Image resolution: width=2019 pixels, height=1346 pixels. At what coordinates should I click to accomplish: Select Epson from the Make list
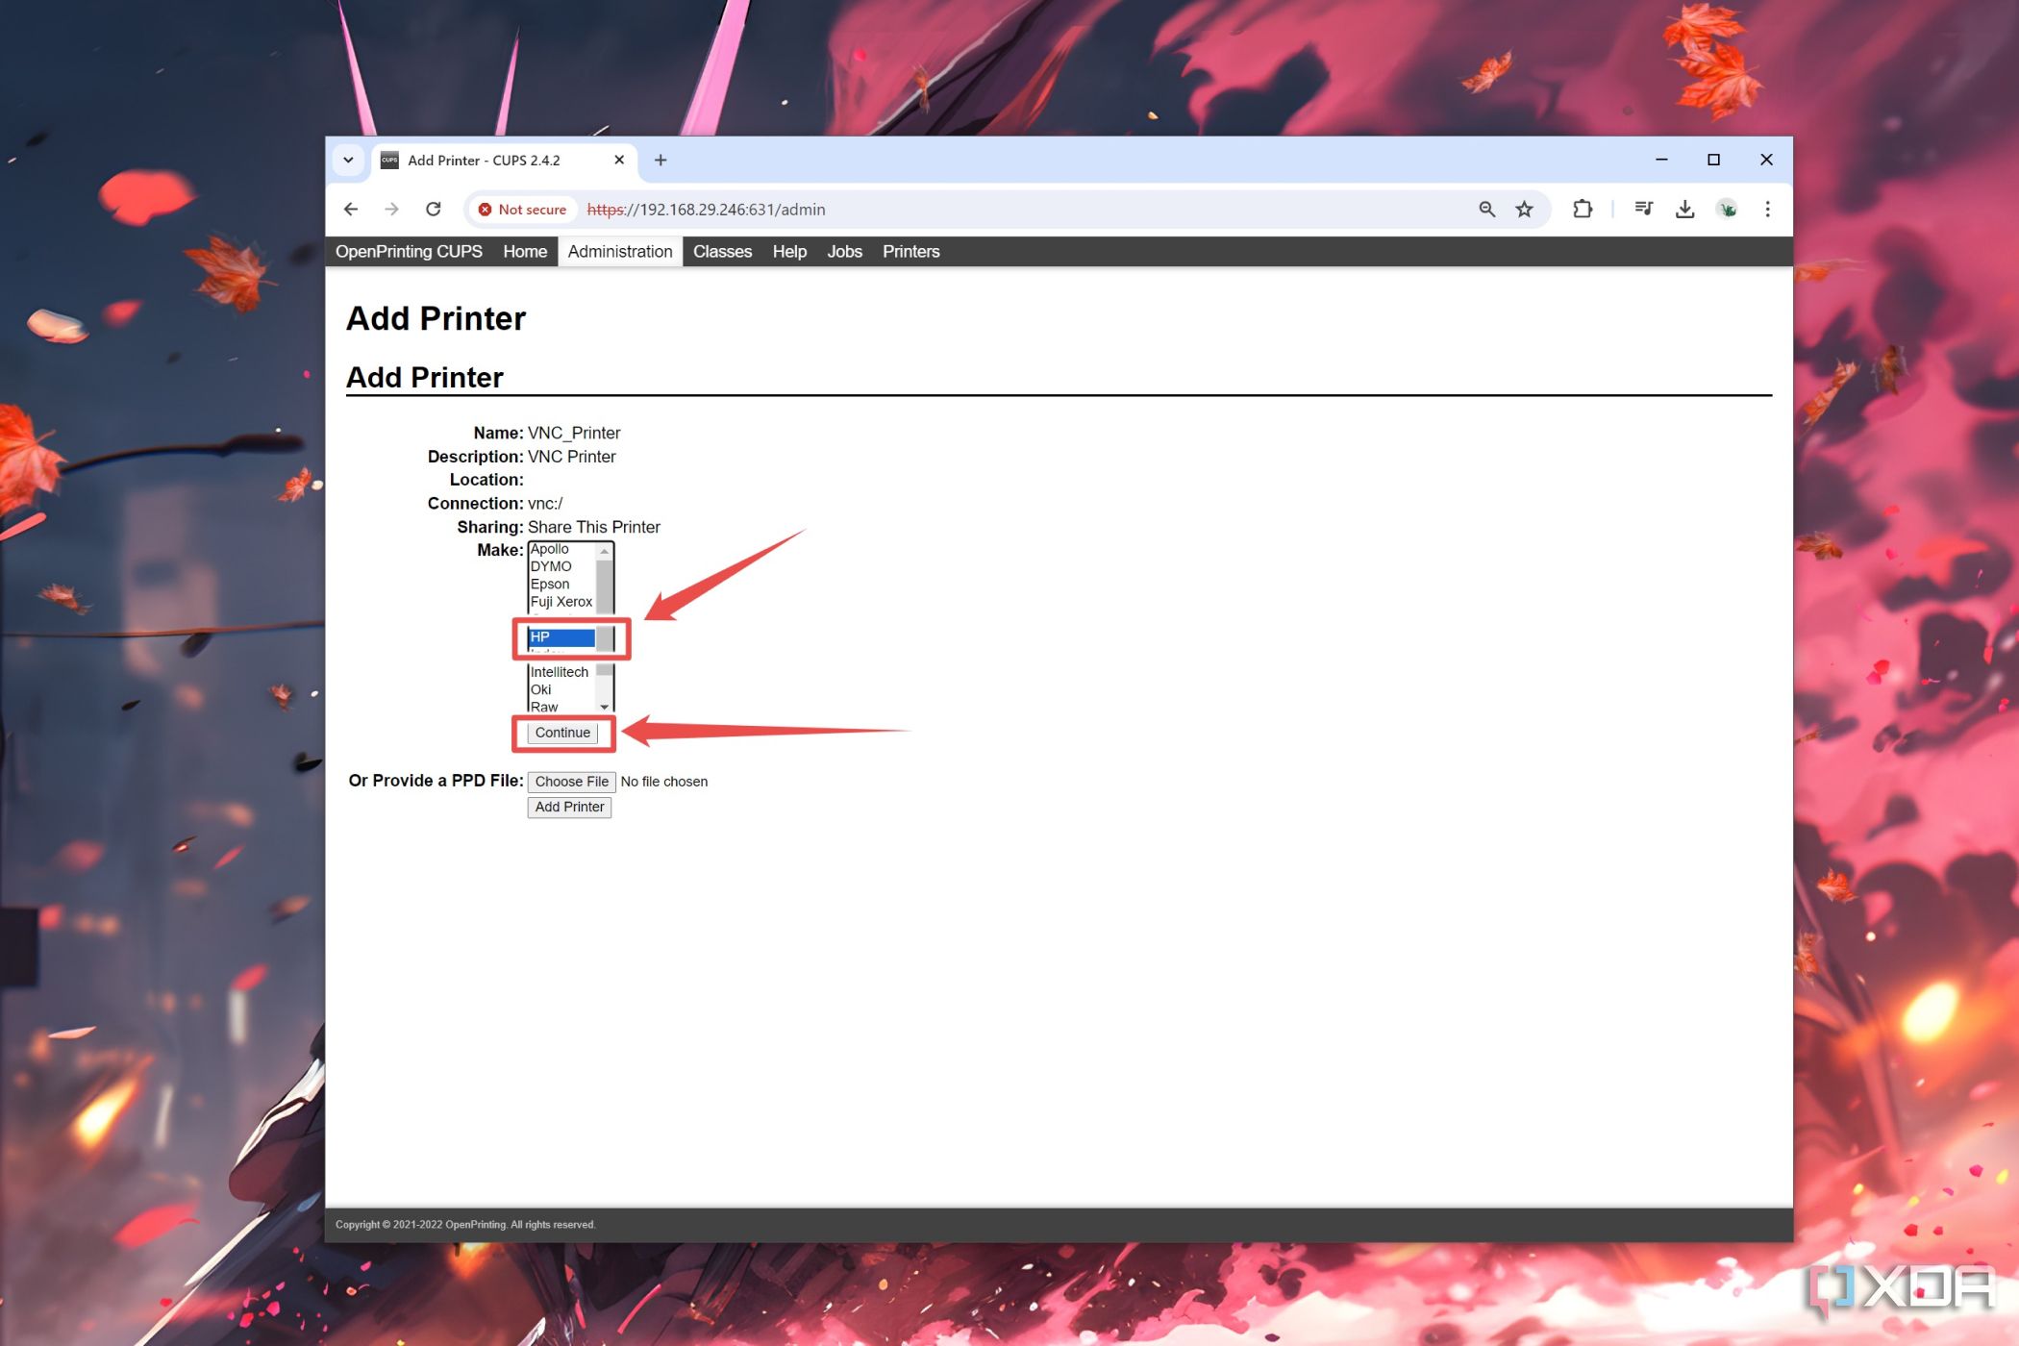pos(563,583)
